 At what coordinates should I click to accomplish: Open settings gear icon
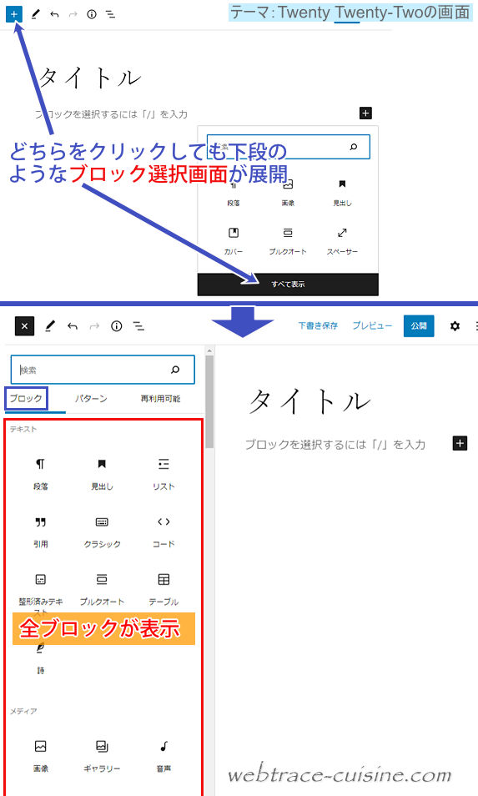point(455,326)
